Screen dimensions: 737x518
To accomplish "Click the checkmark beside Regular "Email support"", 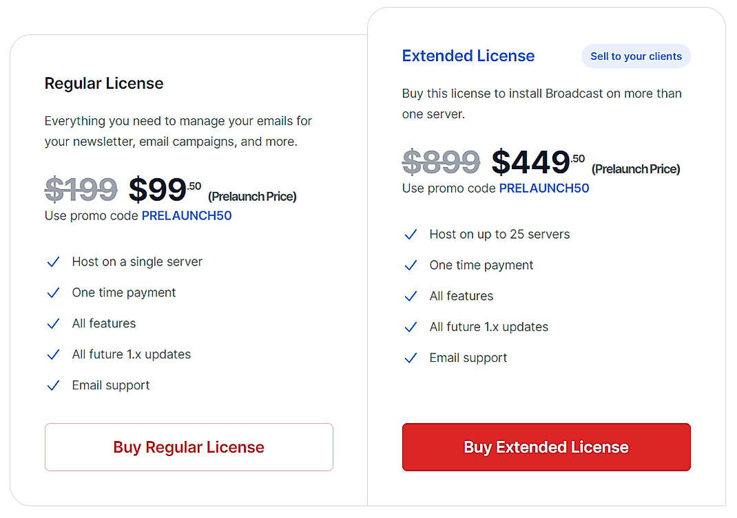I will click(x=54, y=385).
